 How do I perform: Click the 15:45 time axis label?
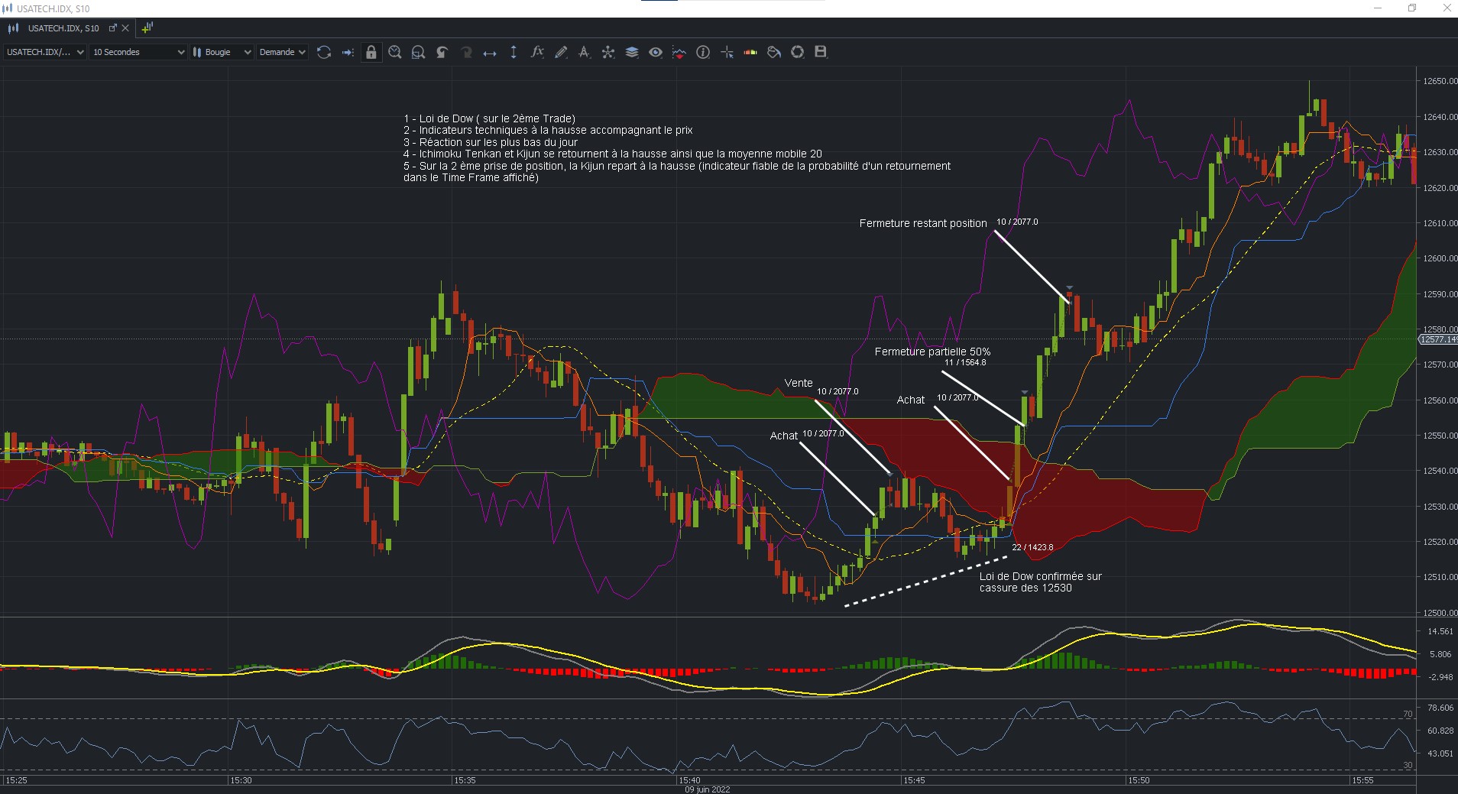pyautogui.click(x=914, y=780)
